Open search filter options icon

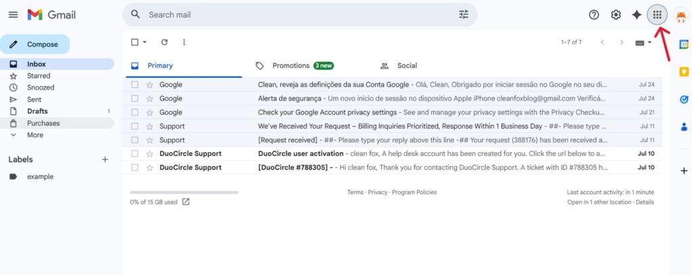464,15
